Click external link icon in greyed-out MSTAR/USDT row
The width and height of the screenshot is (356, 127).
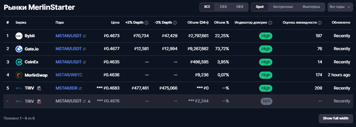[x=84, y=101]
